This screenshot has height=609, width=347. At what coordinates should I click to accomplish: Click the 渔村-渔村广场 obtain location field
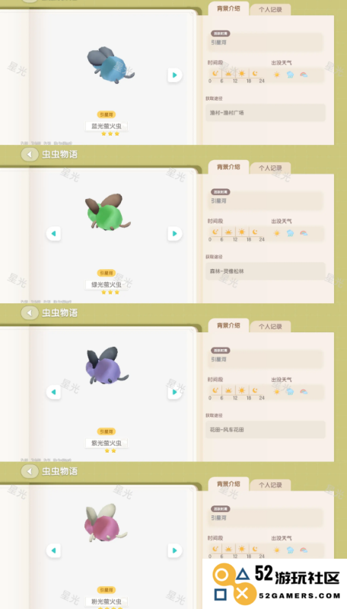[266, 113]
